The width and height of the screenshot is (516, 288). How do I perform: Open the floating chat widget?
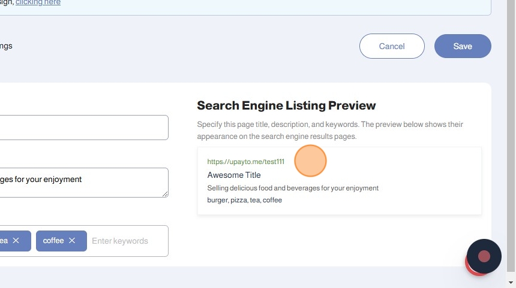coord(484,256)
